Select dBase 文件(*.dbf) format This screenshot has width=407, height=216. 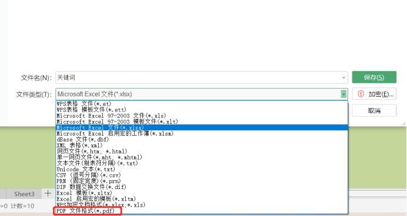(83, 139)
